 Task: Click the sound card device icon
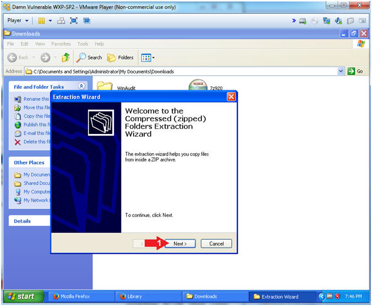coord(338,21)
